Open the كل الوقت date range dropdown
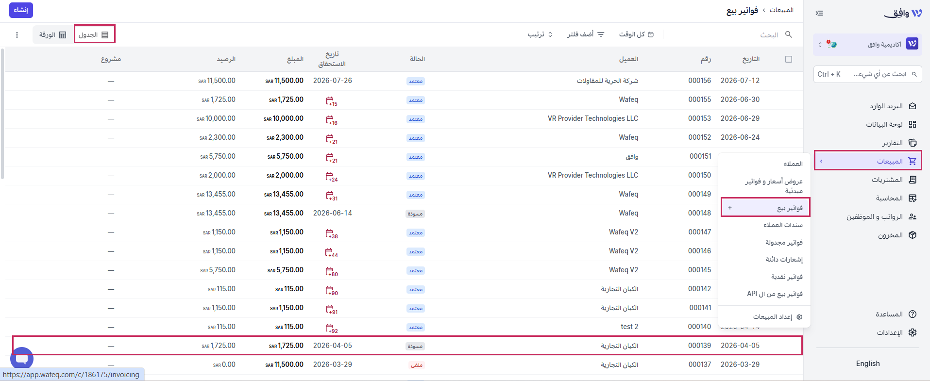Image resolution: width=930 pixels, height=381 pixels. [x=636, y=34]
